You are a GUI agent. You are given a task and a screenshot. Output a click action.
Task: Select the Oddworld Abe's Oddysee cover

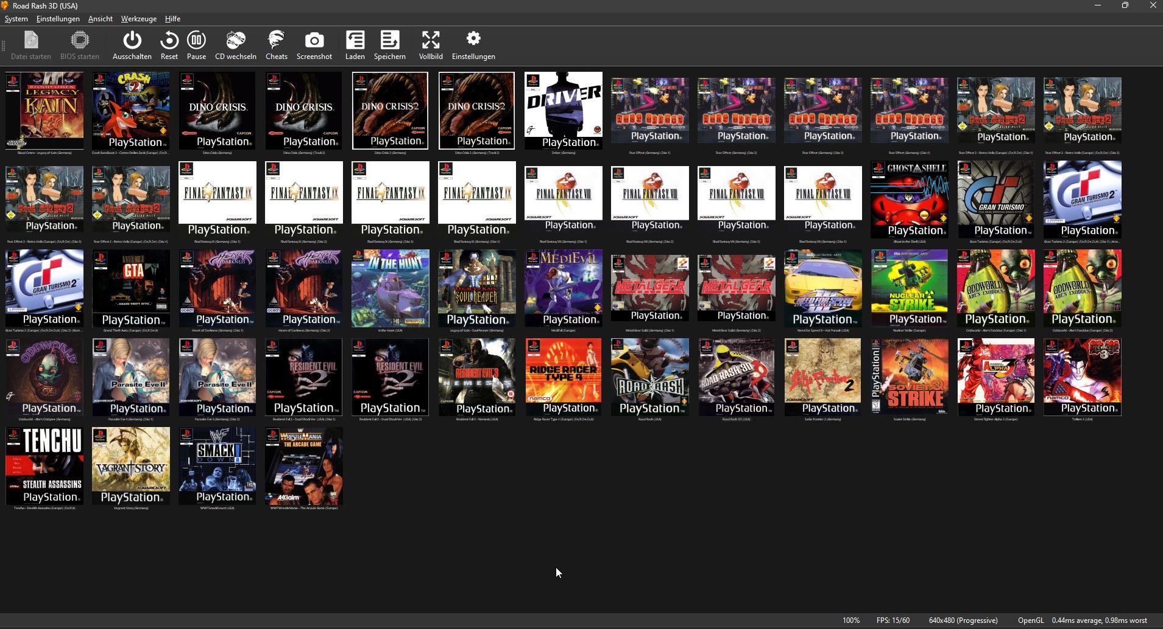coord(44,377)
